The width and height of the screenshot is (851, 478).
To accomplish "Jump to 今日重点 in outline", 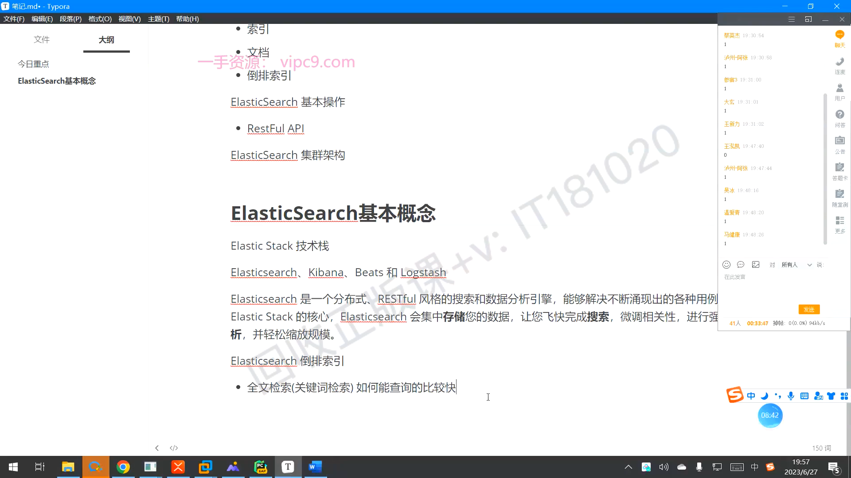I will point(33,64).
